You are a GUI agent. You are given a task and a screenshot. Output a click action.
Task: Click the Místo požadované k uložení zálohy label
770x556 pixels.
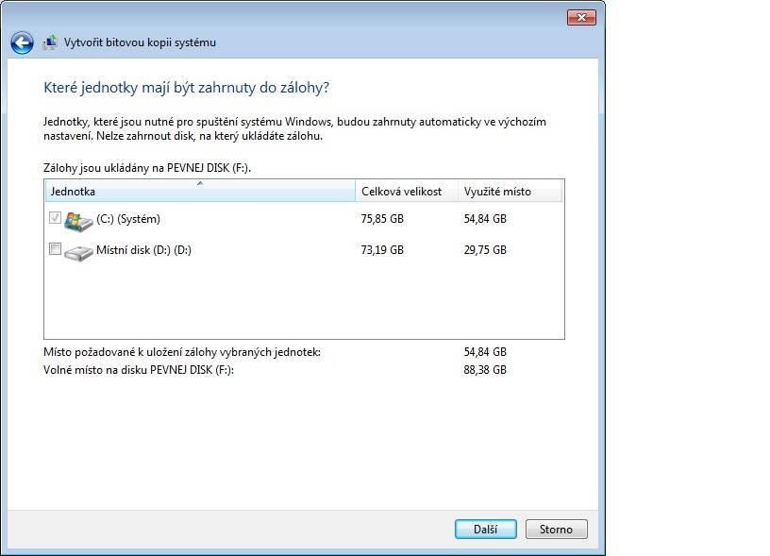[182, 352]
